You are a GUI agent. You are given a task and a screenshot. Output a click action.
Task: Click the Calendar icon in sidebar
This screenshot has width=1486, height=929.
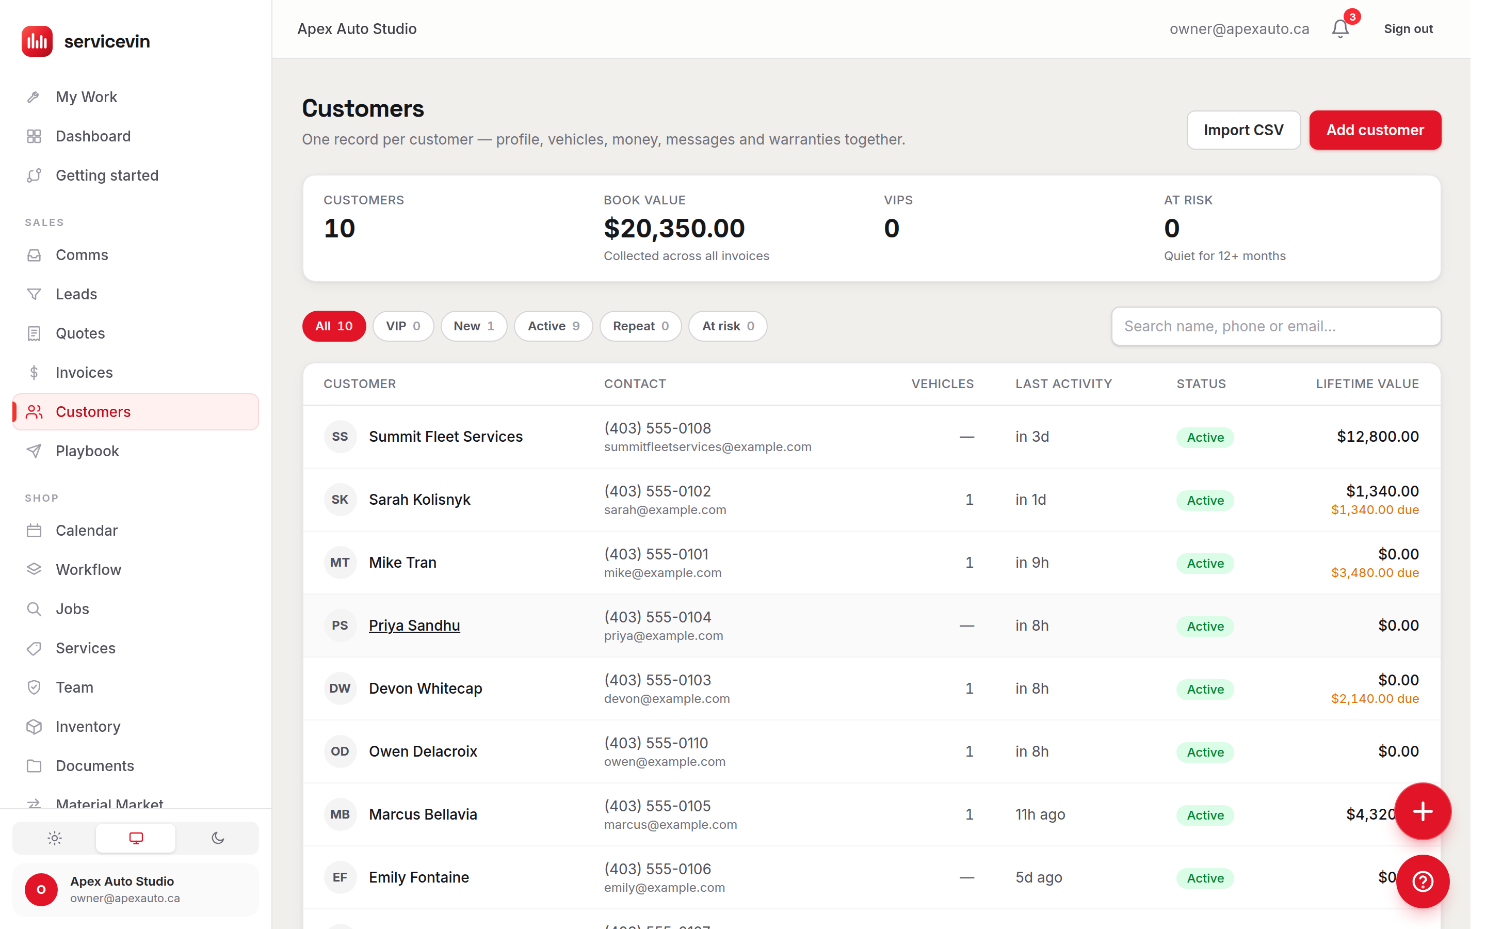(x=34, y=530)
